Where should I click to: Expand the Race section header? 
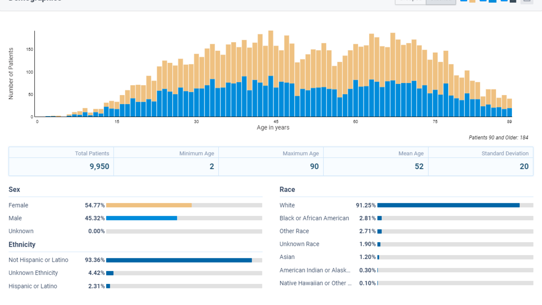coord(287,189)
